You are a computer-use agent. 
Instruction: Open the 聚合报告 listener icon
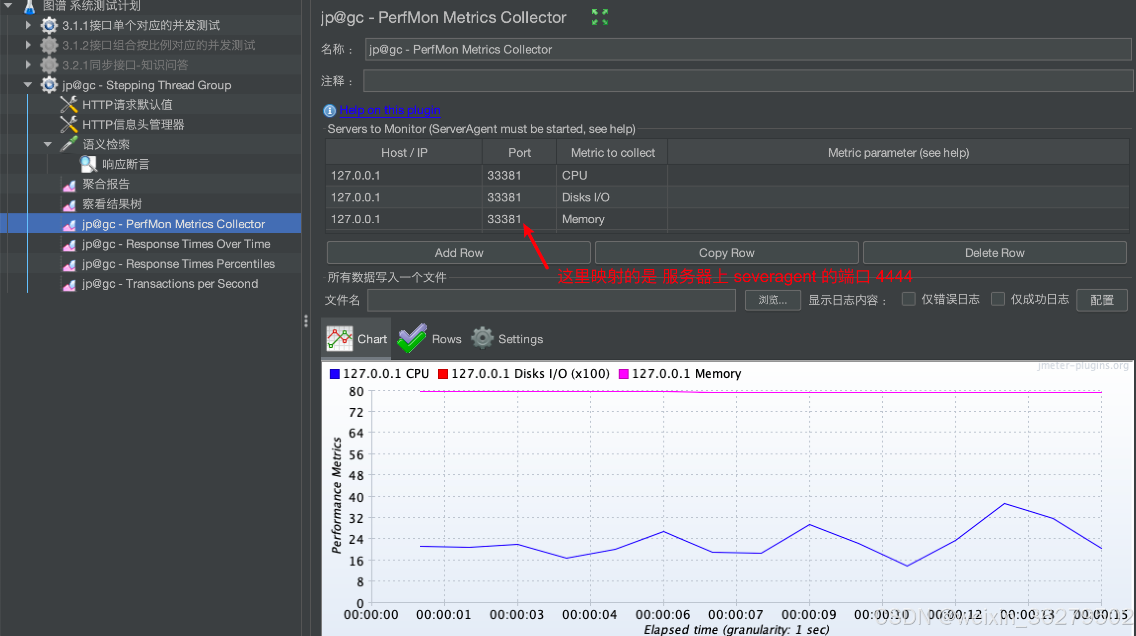(70, 184)
